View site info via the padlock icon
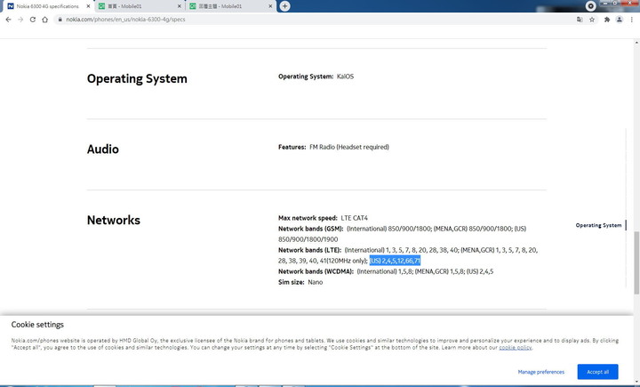 60,20
